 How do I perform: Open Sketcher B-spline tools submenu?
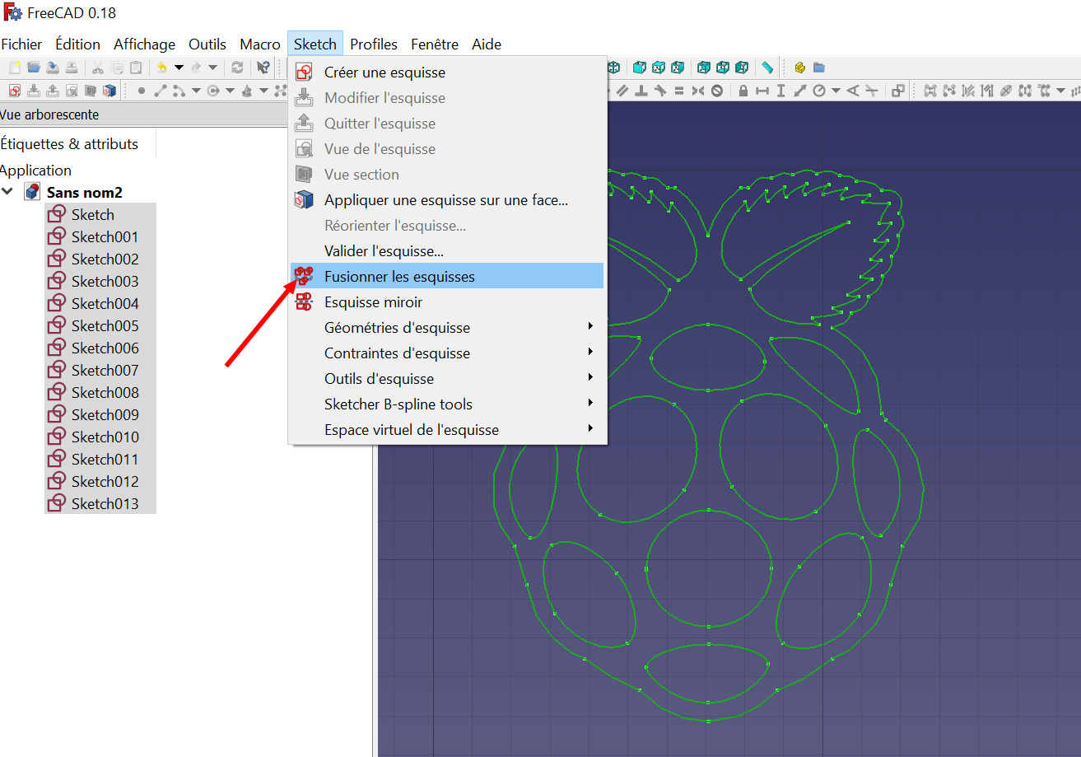coord(447,404)
